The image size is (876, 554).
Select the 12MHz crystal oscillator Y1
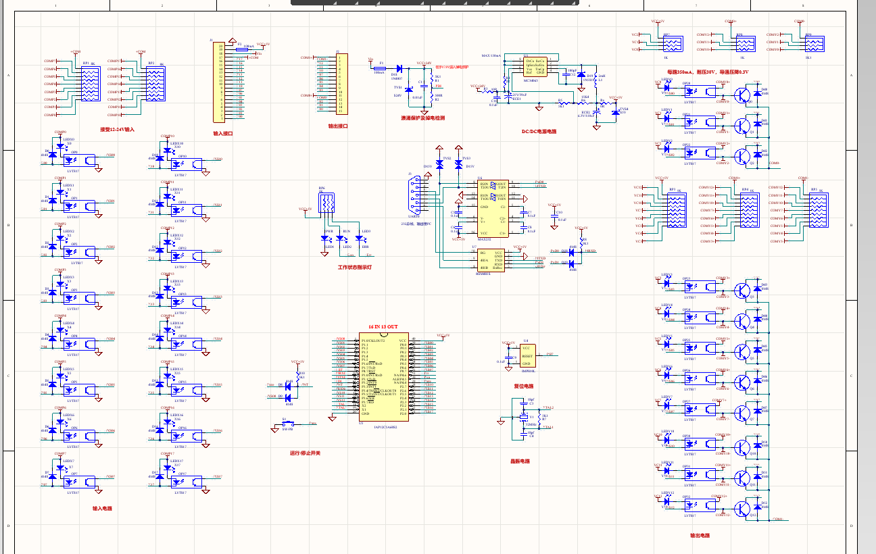(x=523, y=417)
